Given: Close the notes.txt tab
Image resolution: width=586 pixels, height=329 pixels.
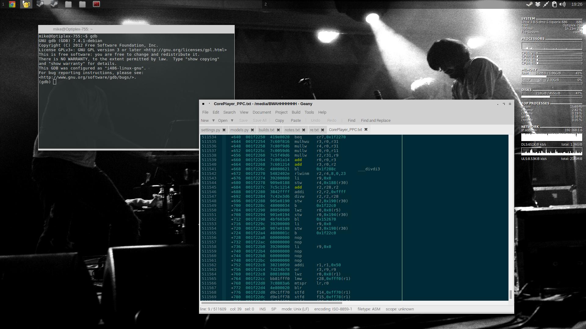Looking at the screenshot, I should coord(304,130).
